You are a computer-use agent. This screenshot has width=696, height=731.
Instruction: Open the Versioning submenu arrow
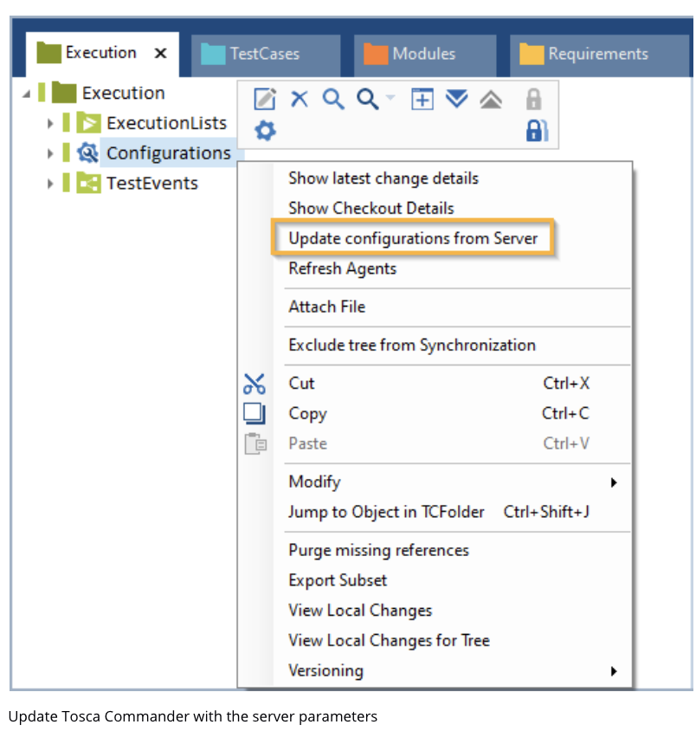tap(614, 671)
